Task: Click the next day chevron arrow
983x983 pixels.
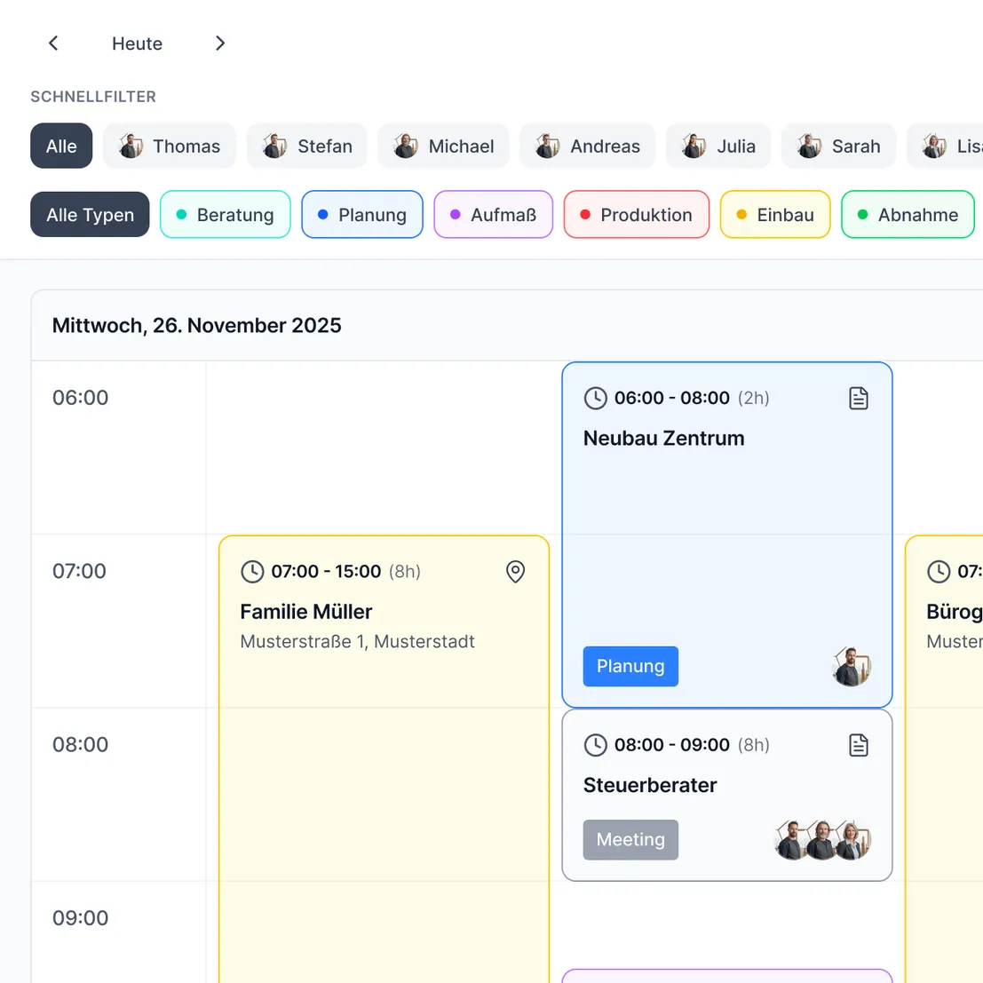Action: coord(220,44)
